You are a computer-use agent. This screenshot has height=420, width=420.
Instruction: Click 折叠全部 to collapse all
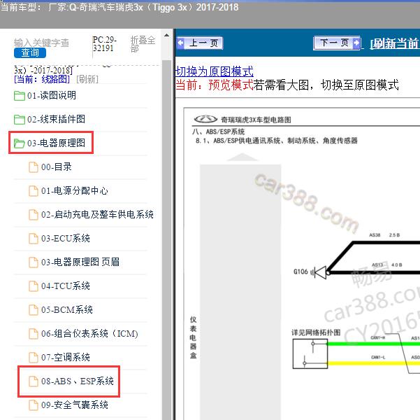click(143, 44)
